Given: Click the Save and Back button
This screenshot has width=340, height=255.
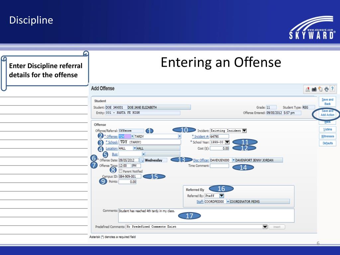Looking at the screenshot, I should (327, 102).
